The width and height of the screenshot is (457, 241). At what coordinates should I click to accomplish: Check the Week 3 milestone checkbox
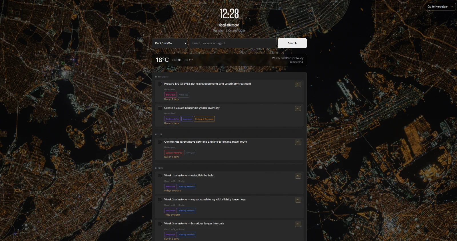click(160, 224)
